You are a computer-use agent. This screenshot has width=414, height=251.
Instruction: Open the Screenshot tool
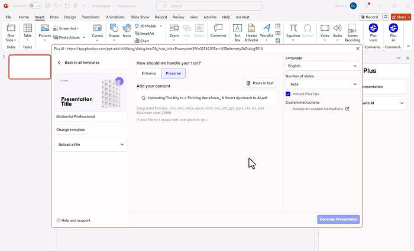tap(65, 28)
